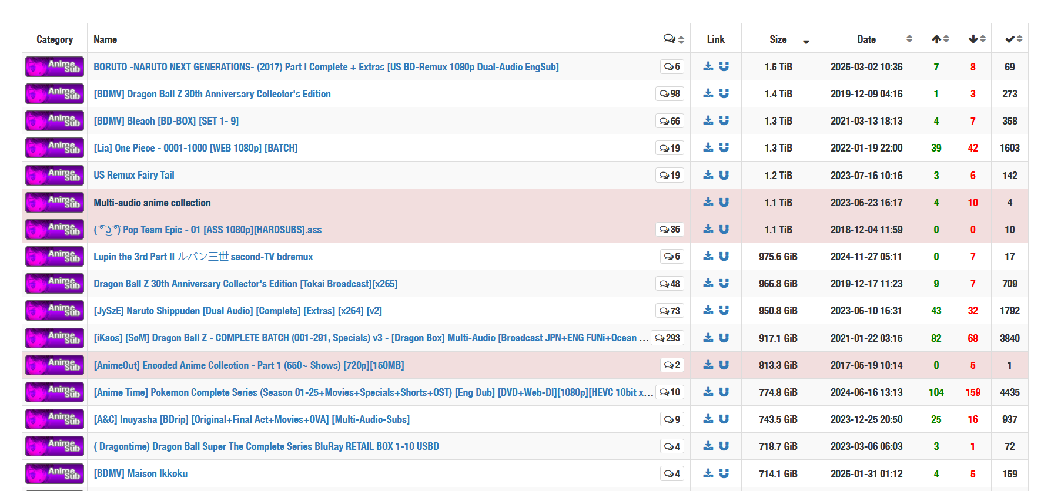View 48 comments on Dragon Ball Z Tokai Broadcast
This screenshot has width=1051, height=491.
[x=670, y=283]
